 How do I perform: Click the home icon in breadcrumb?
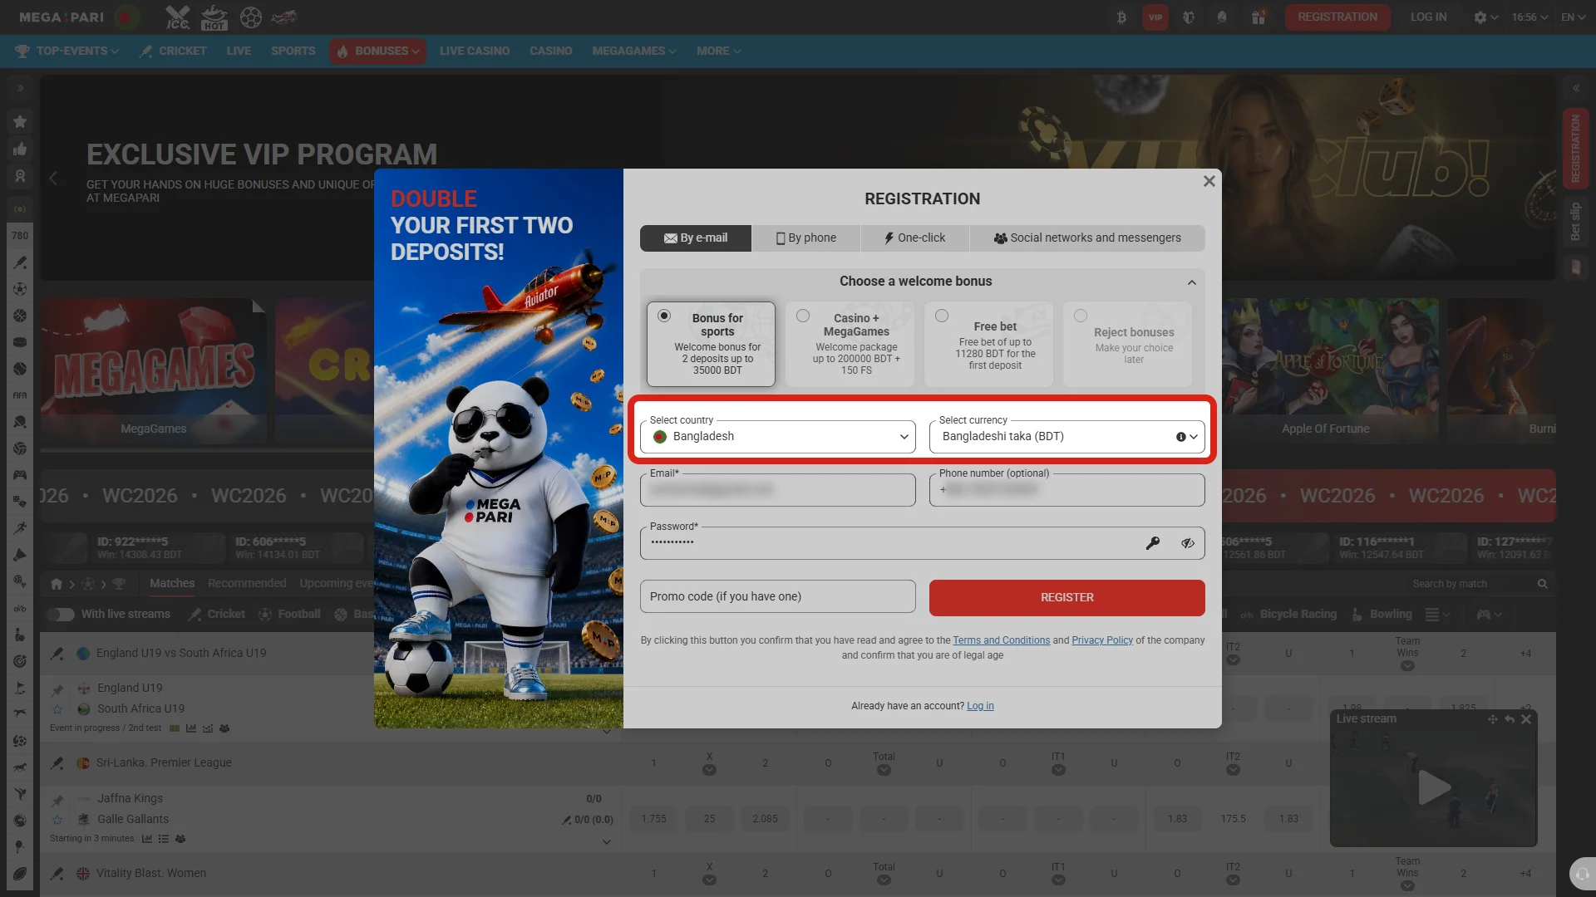(57, 584)
